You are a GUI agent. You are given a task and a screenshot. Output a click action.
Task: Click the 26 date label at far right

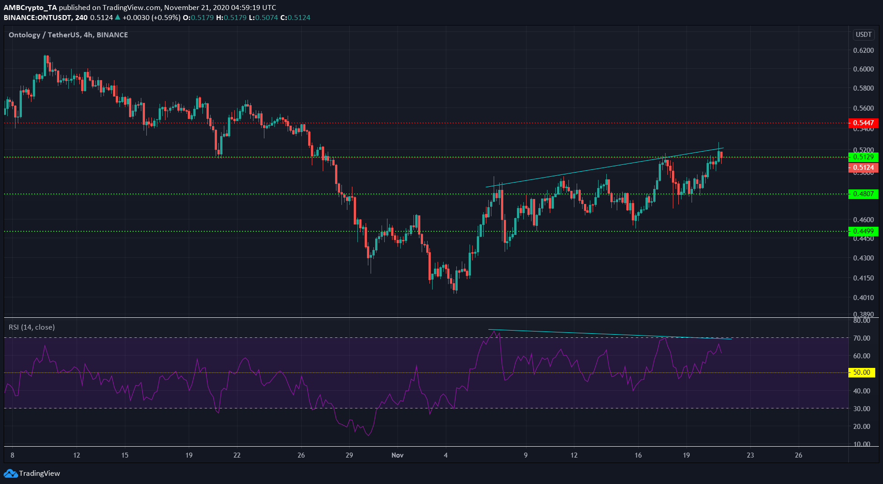click(x=798, y=455)
